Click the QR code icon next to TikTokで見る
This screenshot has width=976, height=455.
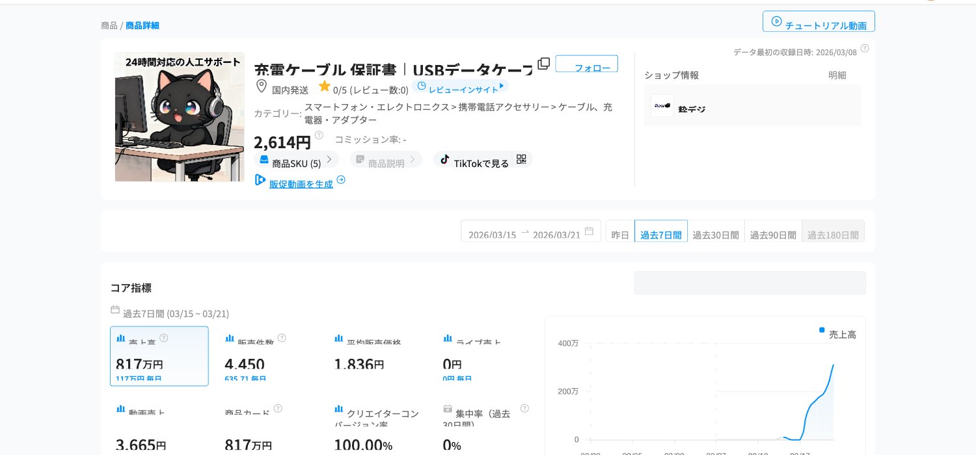tap(521, 159)
